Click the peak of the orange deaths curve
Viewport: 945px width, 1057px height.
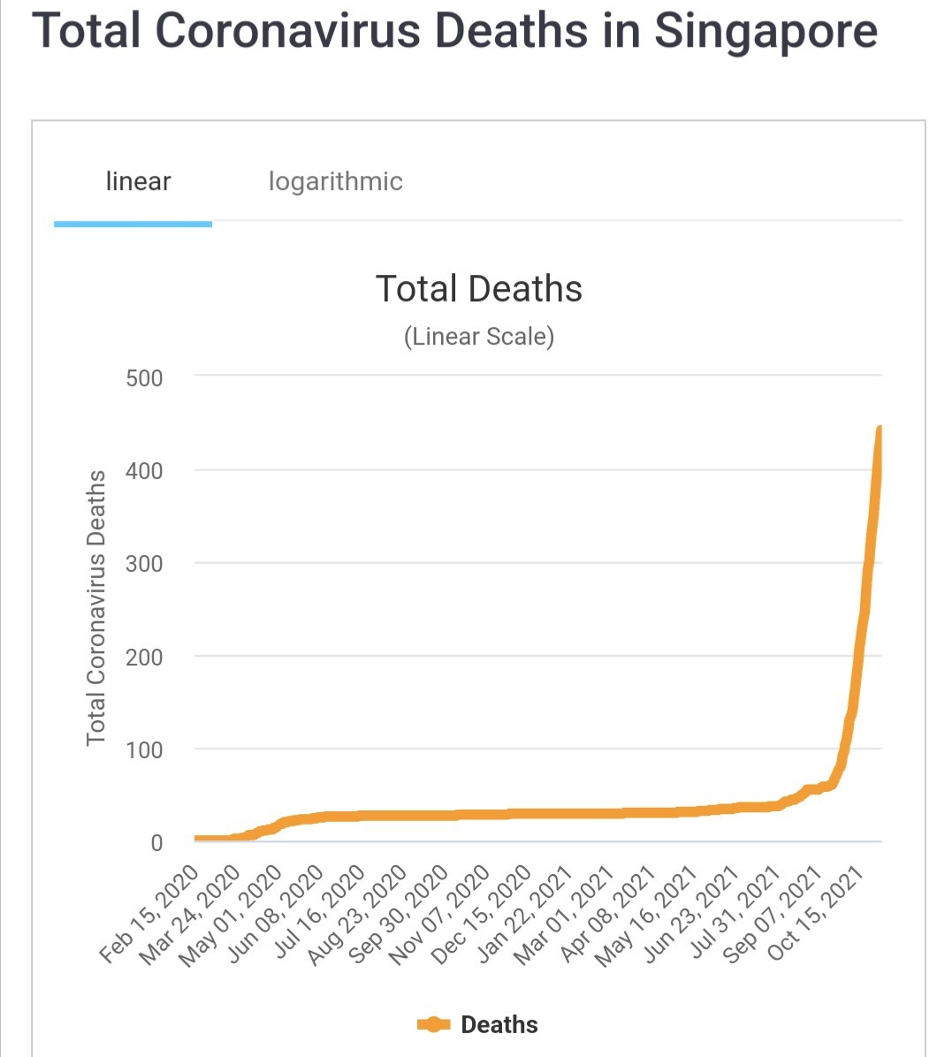pos(879,429)
